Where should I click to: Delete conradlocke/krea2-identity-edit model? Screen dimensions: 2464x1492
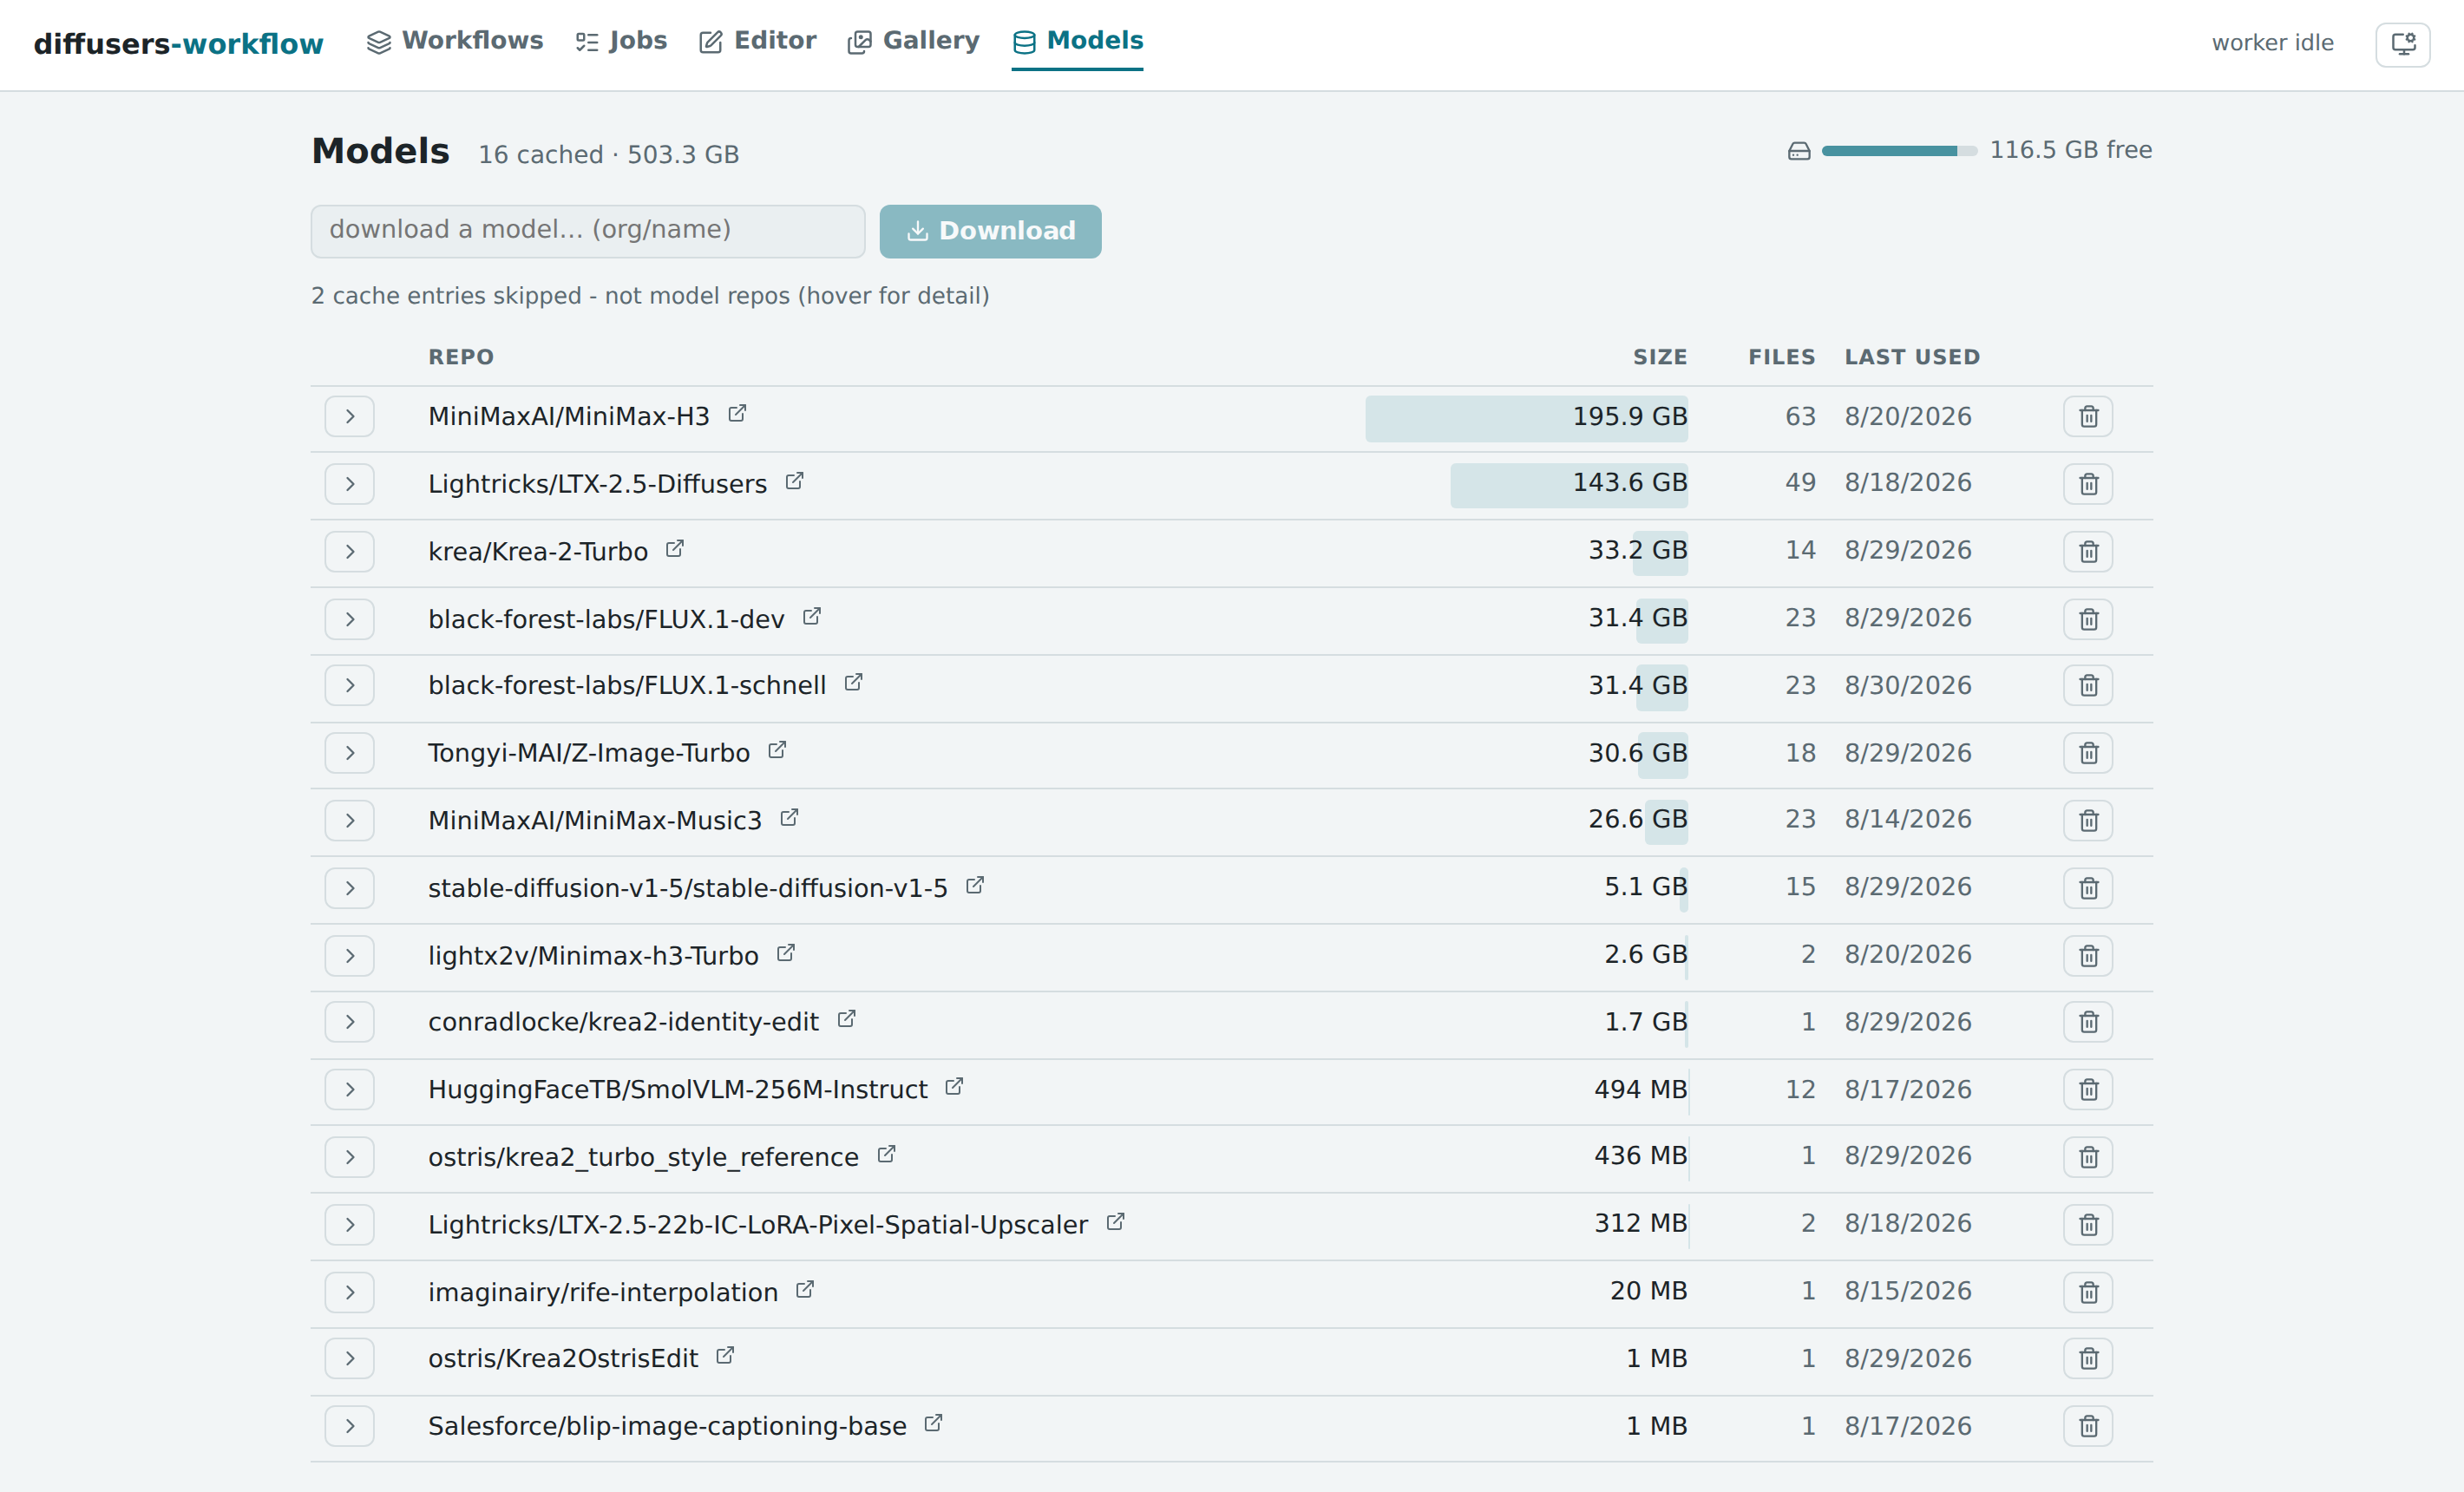pyautogui.click(x=2088, y=1022)
